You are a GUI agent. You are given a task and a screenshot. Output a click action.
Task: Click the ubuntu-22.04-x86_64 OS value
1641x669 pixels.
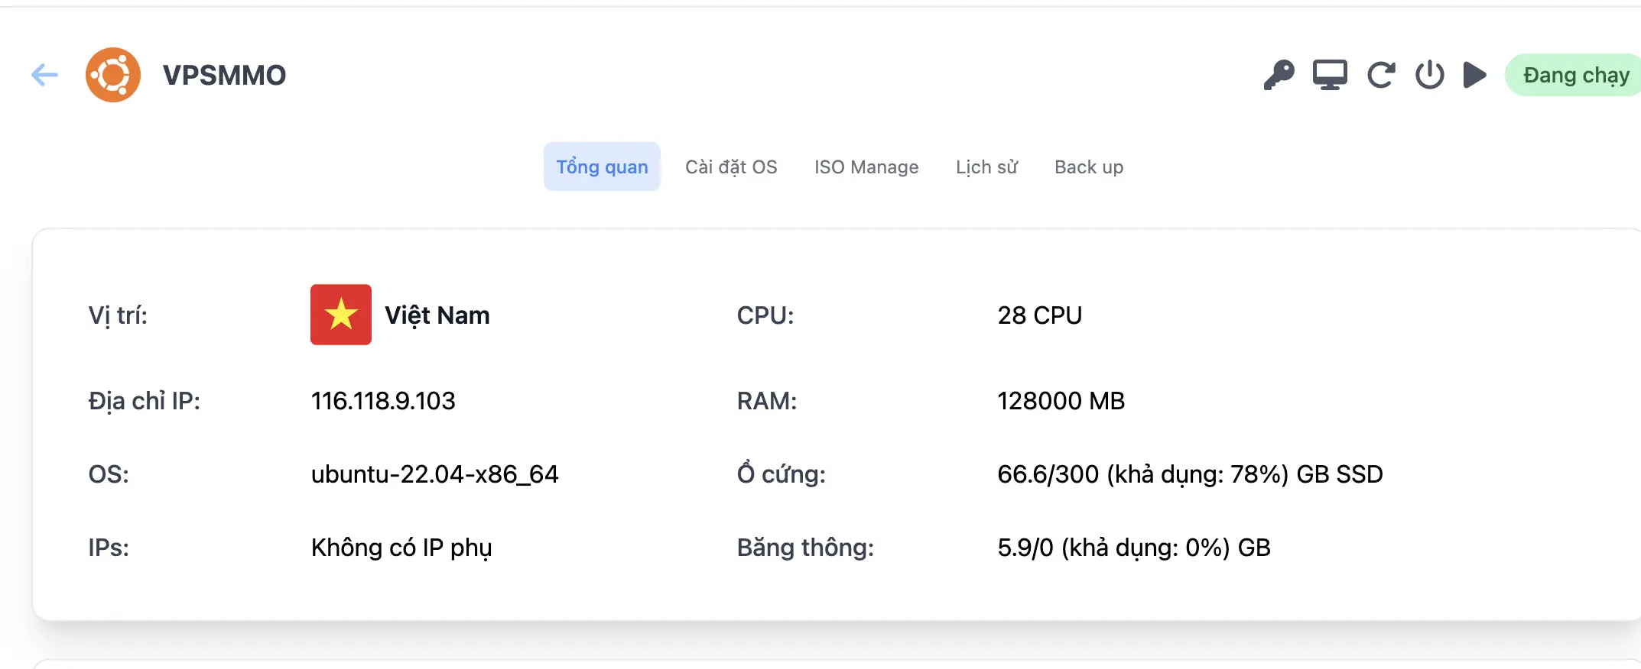point(434,473)
